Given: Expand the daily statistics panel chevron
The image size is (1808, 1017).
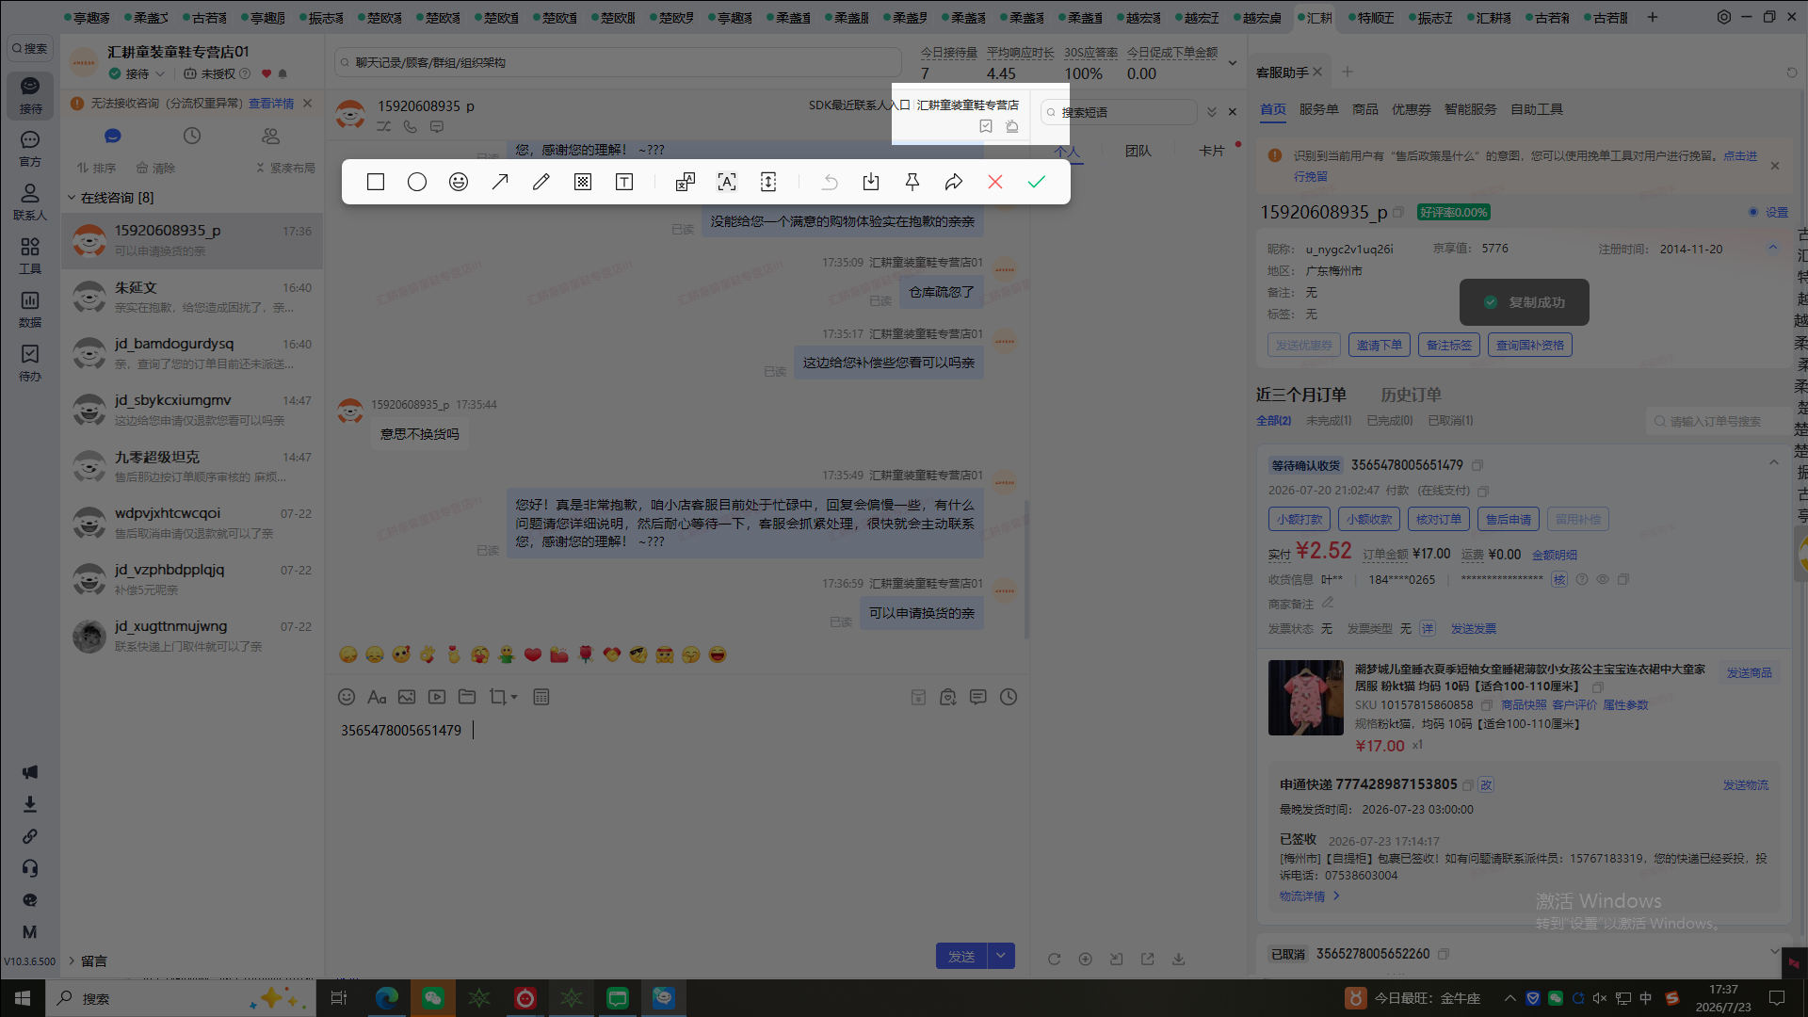Looking at the screenshot, I should click(x=1233, y=63).
